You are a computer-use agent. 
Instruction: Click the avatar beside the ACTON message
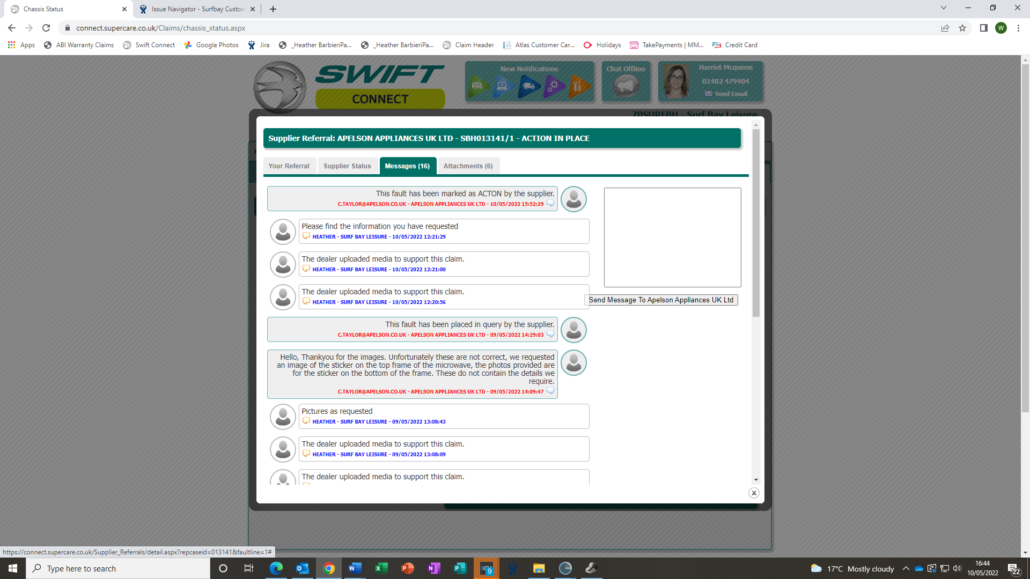pyautogui.click(x=573, y=199)
